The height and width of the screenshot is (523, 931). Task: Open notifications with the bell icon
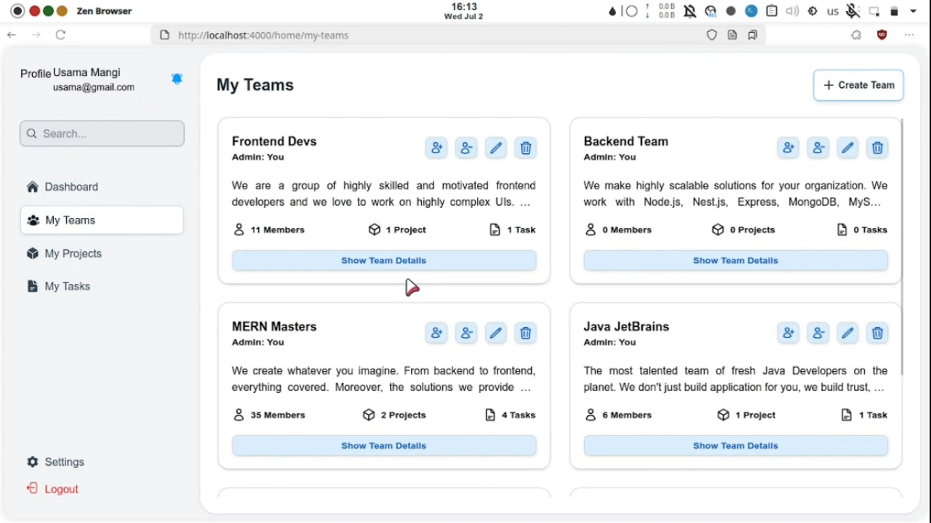tap(177, 78)
